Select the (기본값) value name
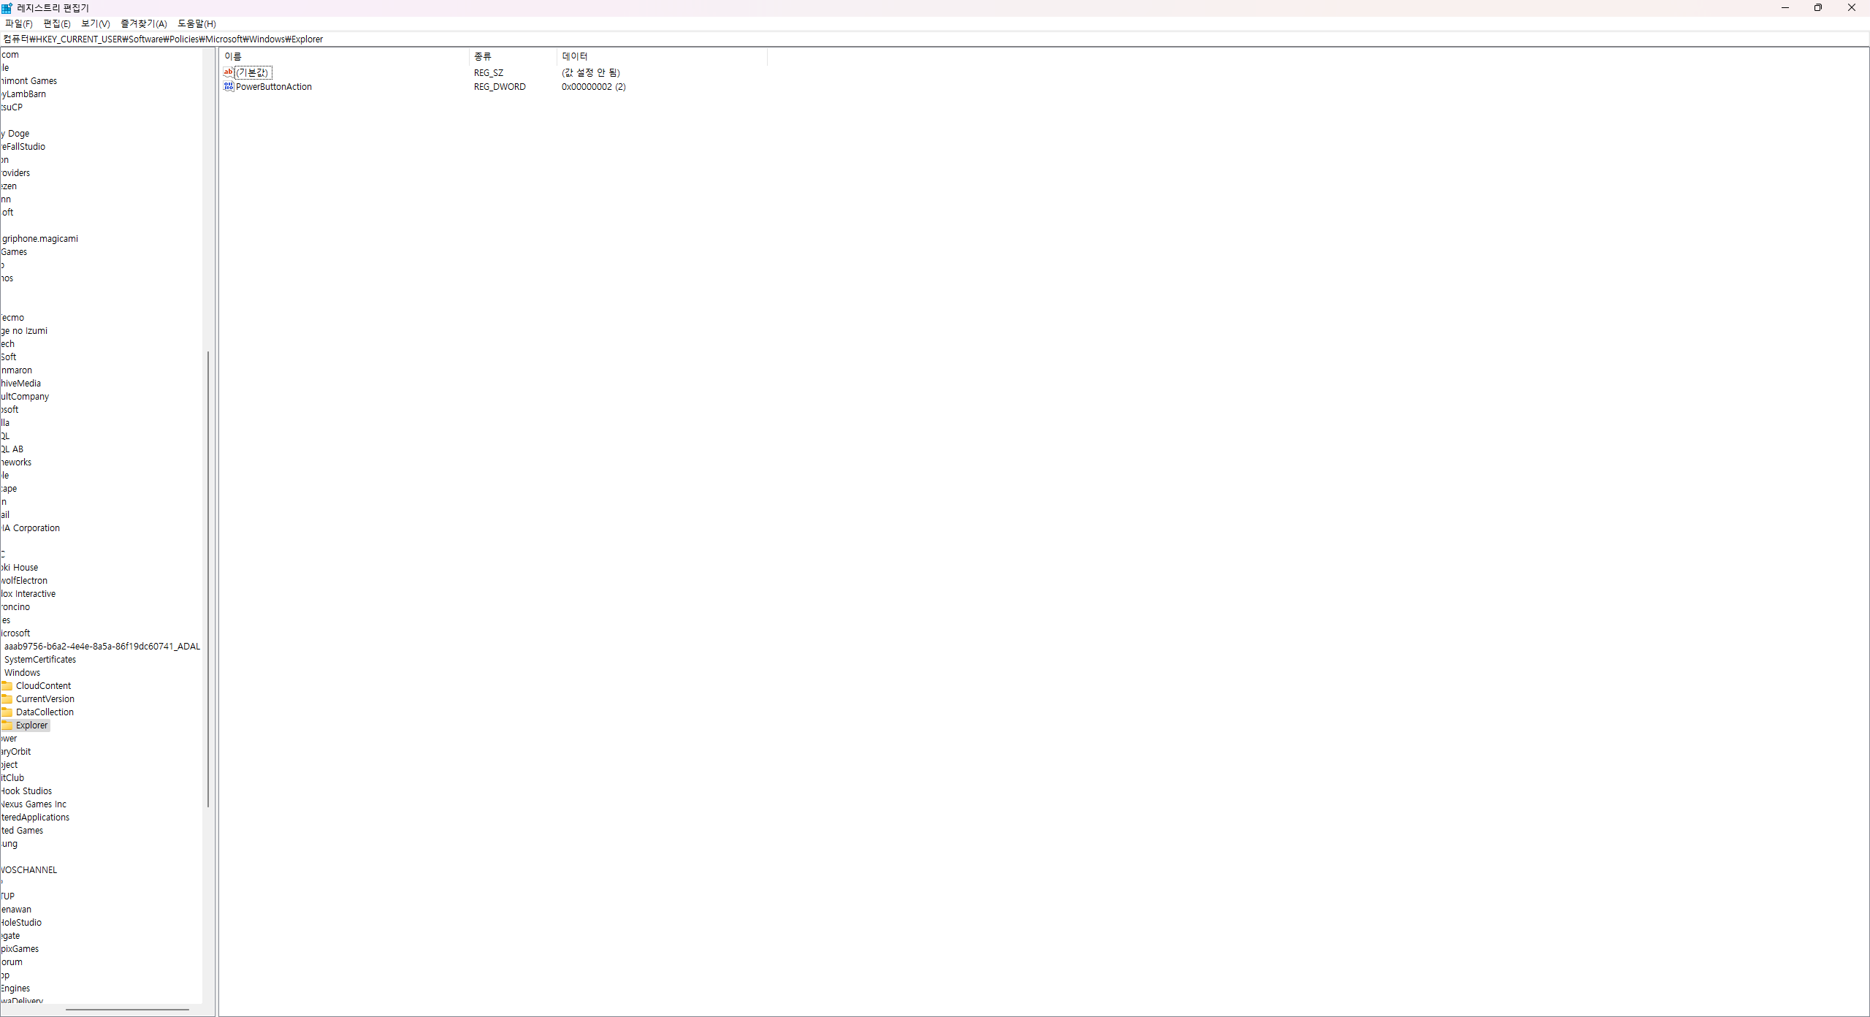Image resolution: width=1870 pixels, height=1017 pixels. [253, 72]
